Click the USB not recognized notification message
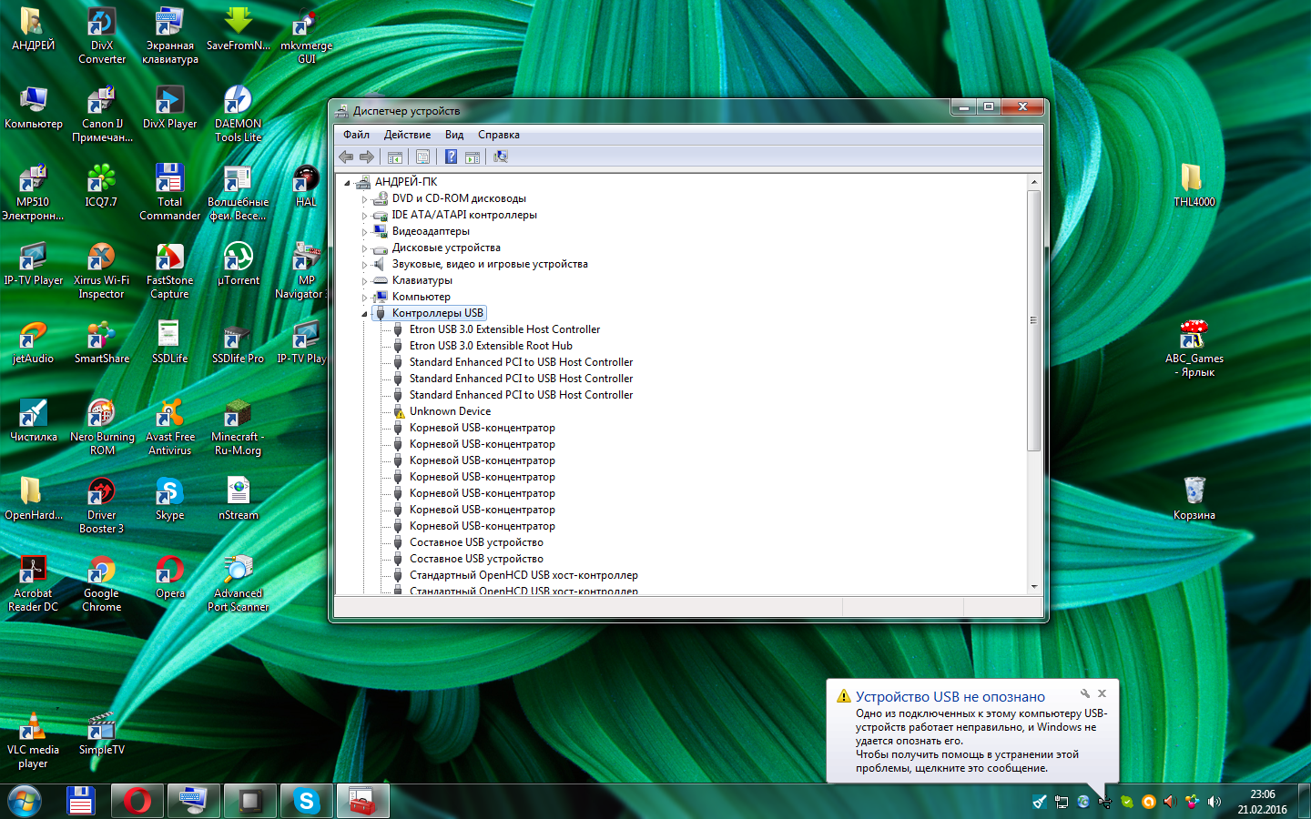1311x819 pixels. click(x=965, y=740)
